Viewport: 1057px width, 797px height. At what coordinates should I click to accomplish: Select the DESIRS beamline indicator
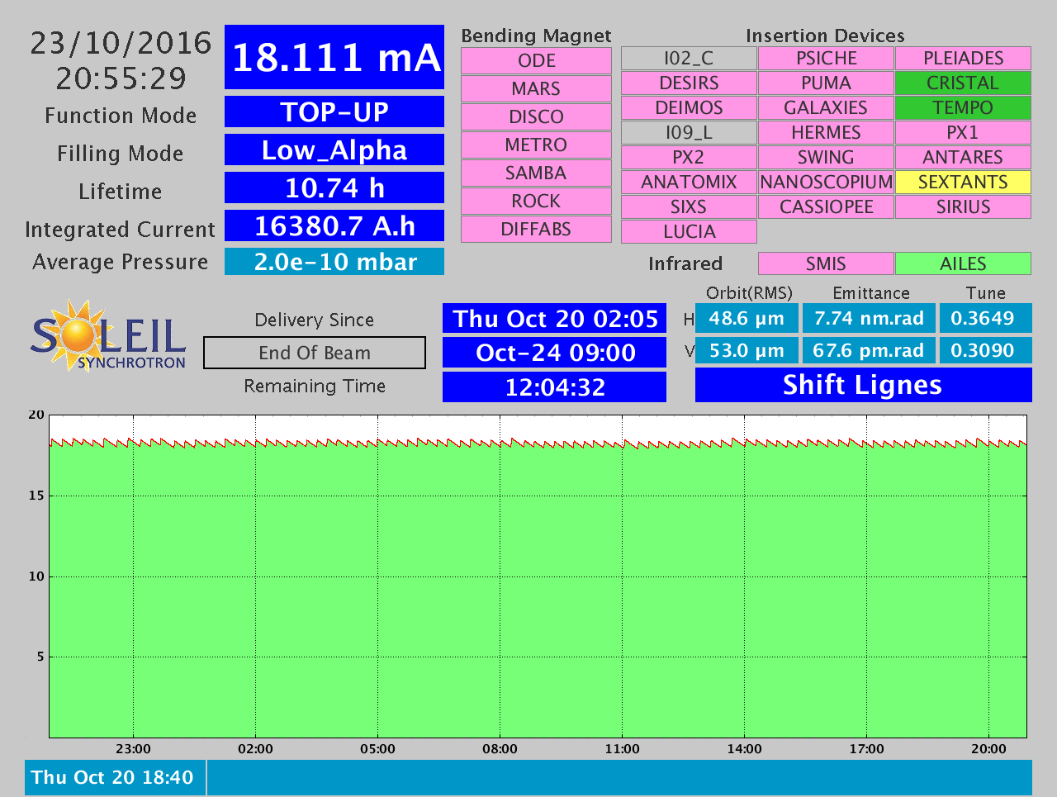[x=689, y=83]
